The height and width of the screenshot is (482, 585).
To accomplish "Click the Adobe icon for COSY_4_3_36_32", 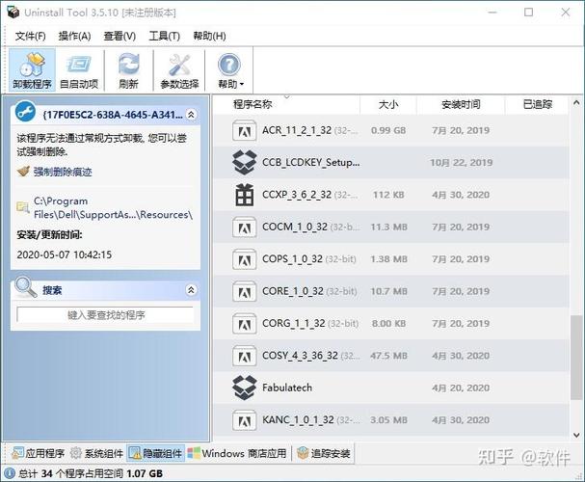I will (x=245, y=356).
